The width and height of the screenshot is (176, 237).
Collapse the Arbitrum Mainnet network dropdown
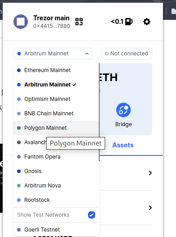pyautogui.click(x=53, y=54)
